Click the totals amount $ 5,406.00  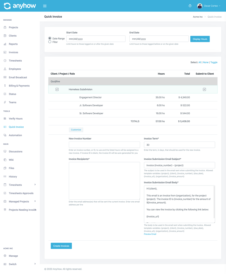click(x=184, y=121)
